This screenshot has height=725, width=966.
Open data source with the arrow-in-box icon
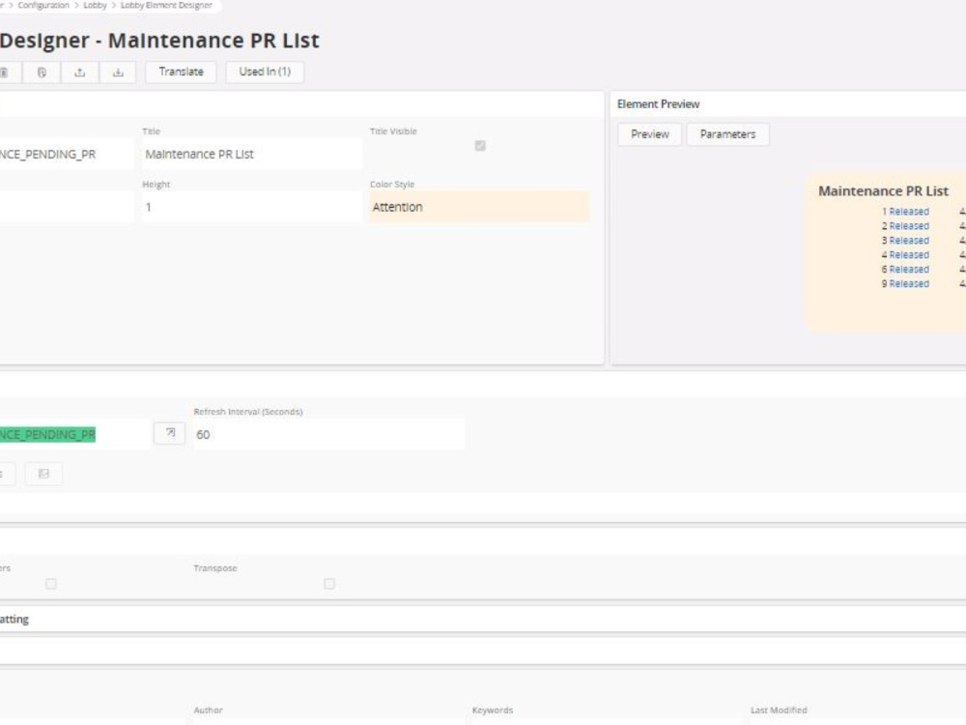[x=170, y=433]
